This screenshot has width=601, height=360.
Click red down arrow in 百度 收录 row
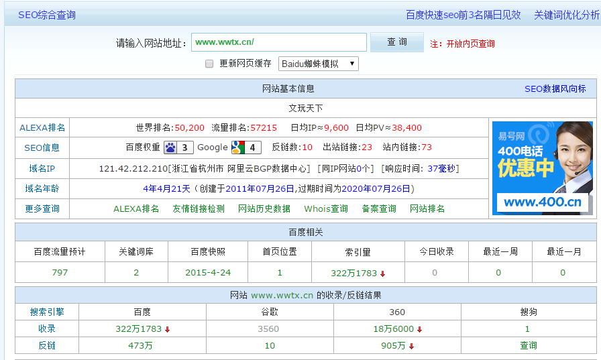coord(168,329)
